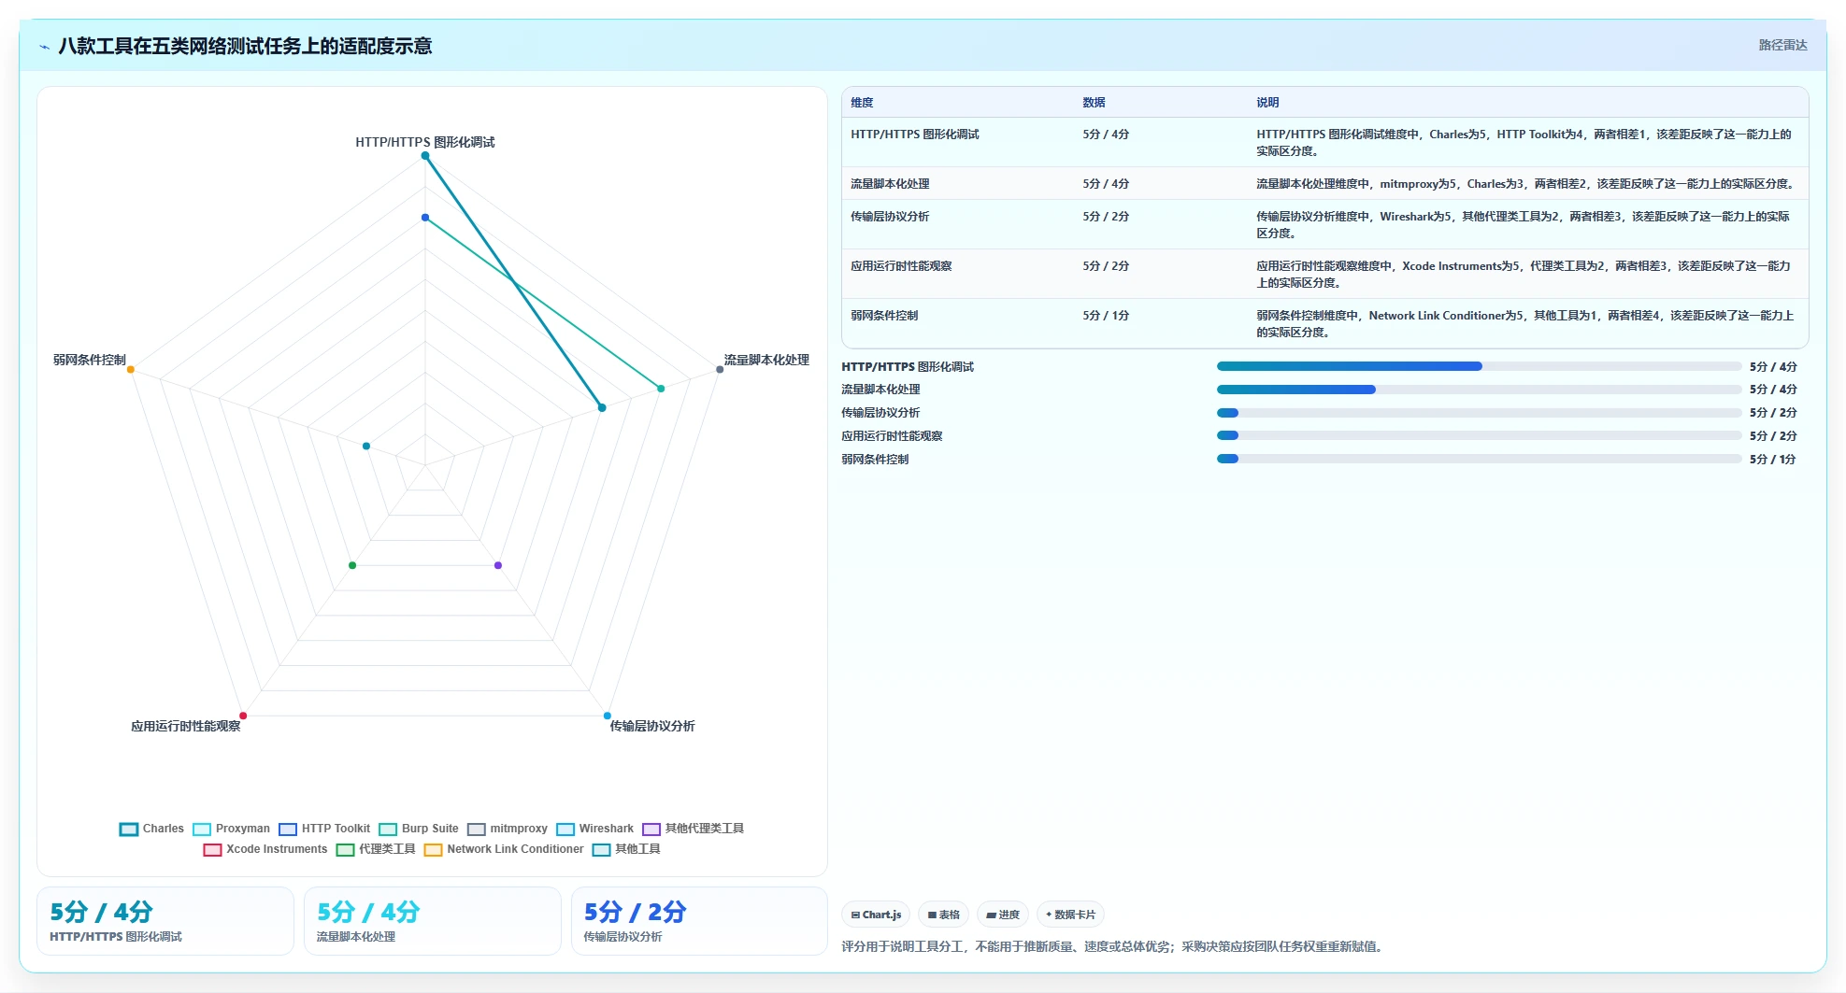Click the radar axis label HTTP/HTTPS 图形化调试
This screenshot has height=993, width=1846.
(425, 142)
